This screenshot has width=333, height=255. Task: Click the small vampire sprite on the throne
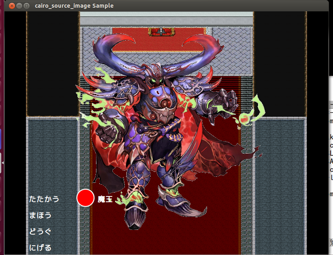tap(162, 32)
